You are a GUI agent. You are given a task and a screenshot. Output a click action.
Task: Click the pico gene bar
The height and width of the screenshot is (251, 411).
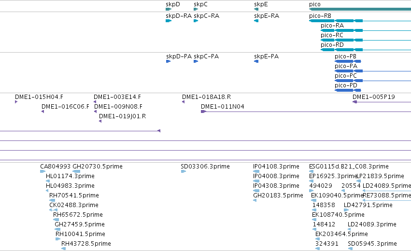coord(360,9)
